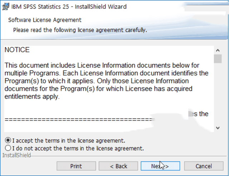Click the installer icon in the title bar
The width and height of the screenshot is (229, 176).
[x=5, y=6]
